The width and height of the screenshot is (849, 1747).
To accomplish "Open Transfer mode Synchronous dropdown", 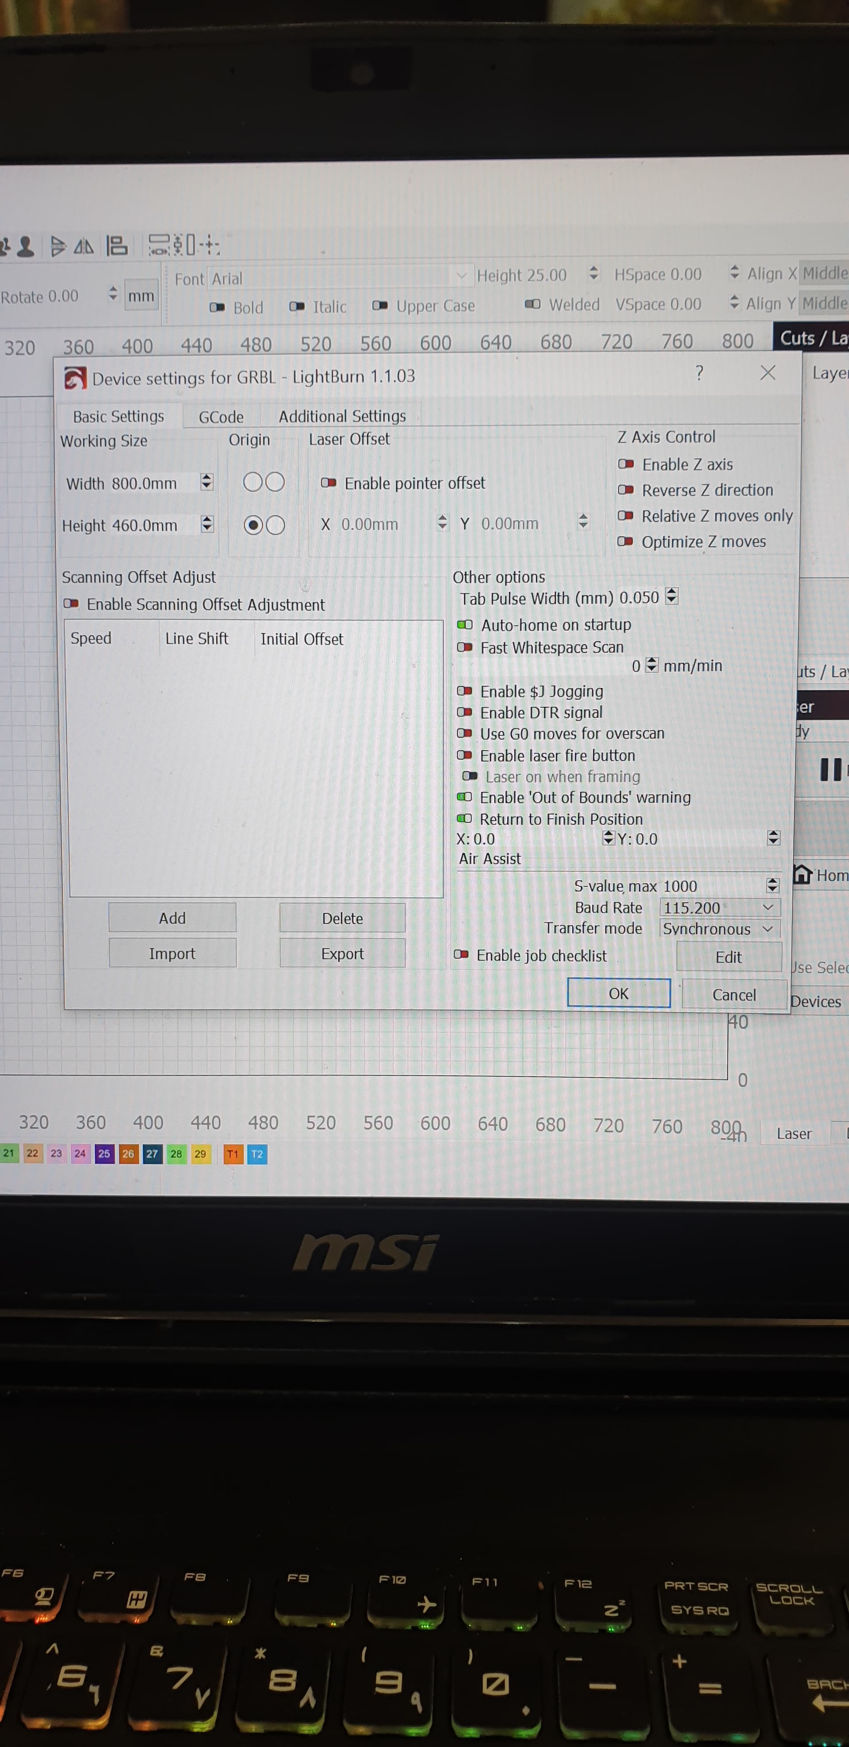I will pos(720,928).
